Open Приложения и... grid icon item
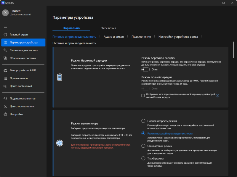This screenshot has width=237, height=177. (x=5, y=78)
